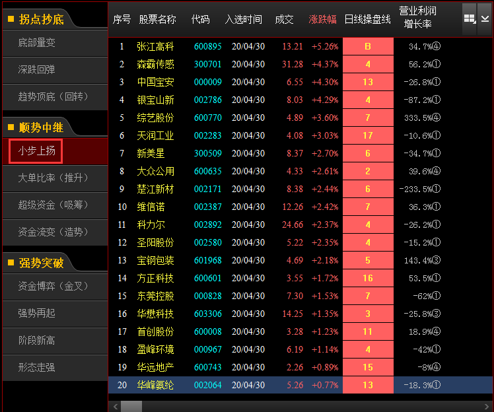Sort by 序号 column header
This screenshot has width=494, height=412.
pyautogui.click(x=122, y=20)
